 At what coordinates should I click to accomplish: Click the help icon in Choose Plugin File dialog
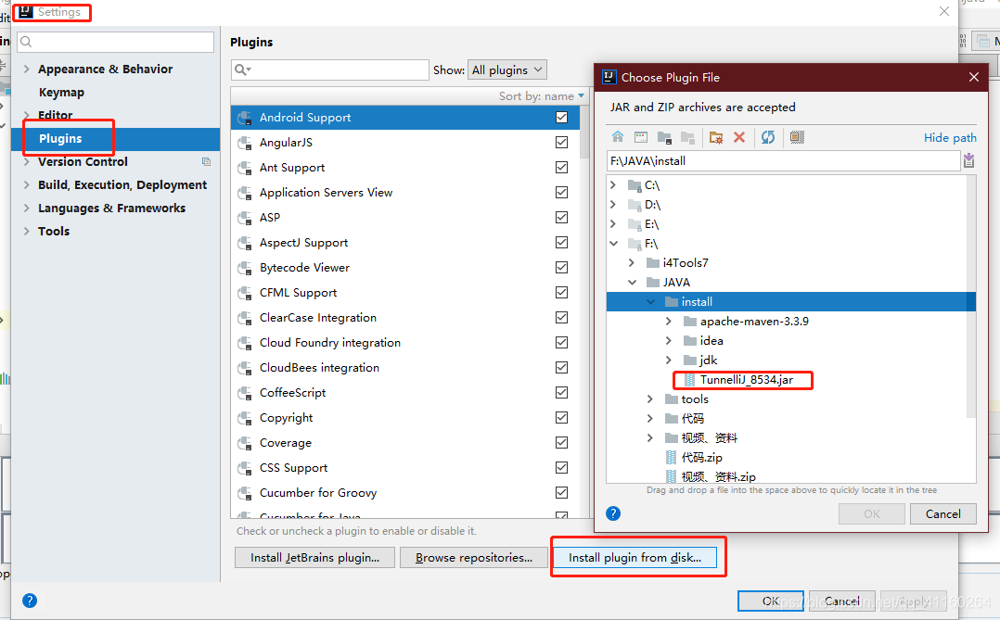(613, 513)
